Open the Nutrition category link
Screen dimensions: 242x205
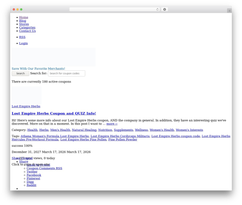105,130
